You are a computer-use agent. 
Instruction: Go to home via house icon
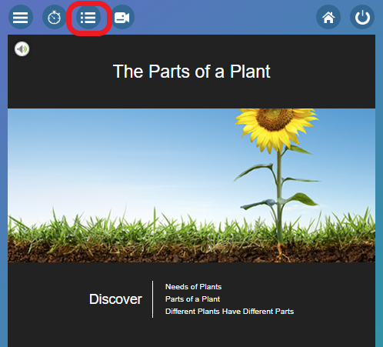tap(328, 18)
